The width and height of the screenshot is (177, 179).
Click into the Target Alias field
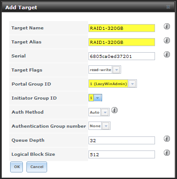tap(122, 42)
